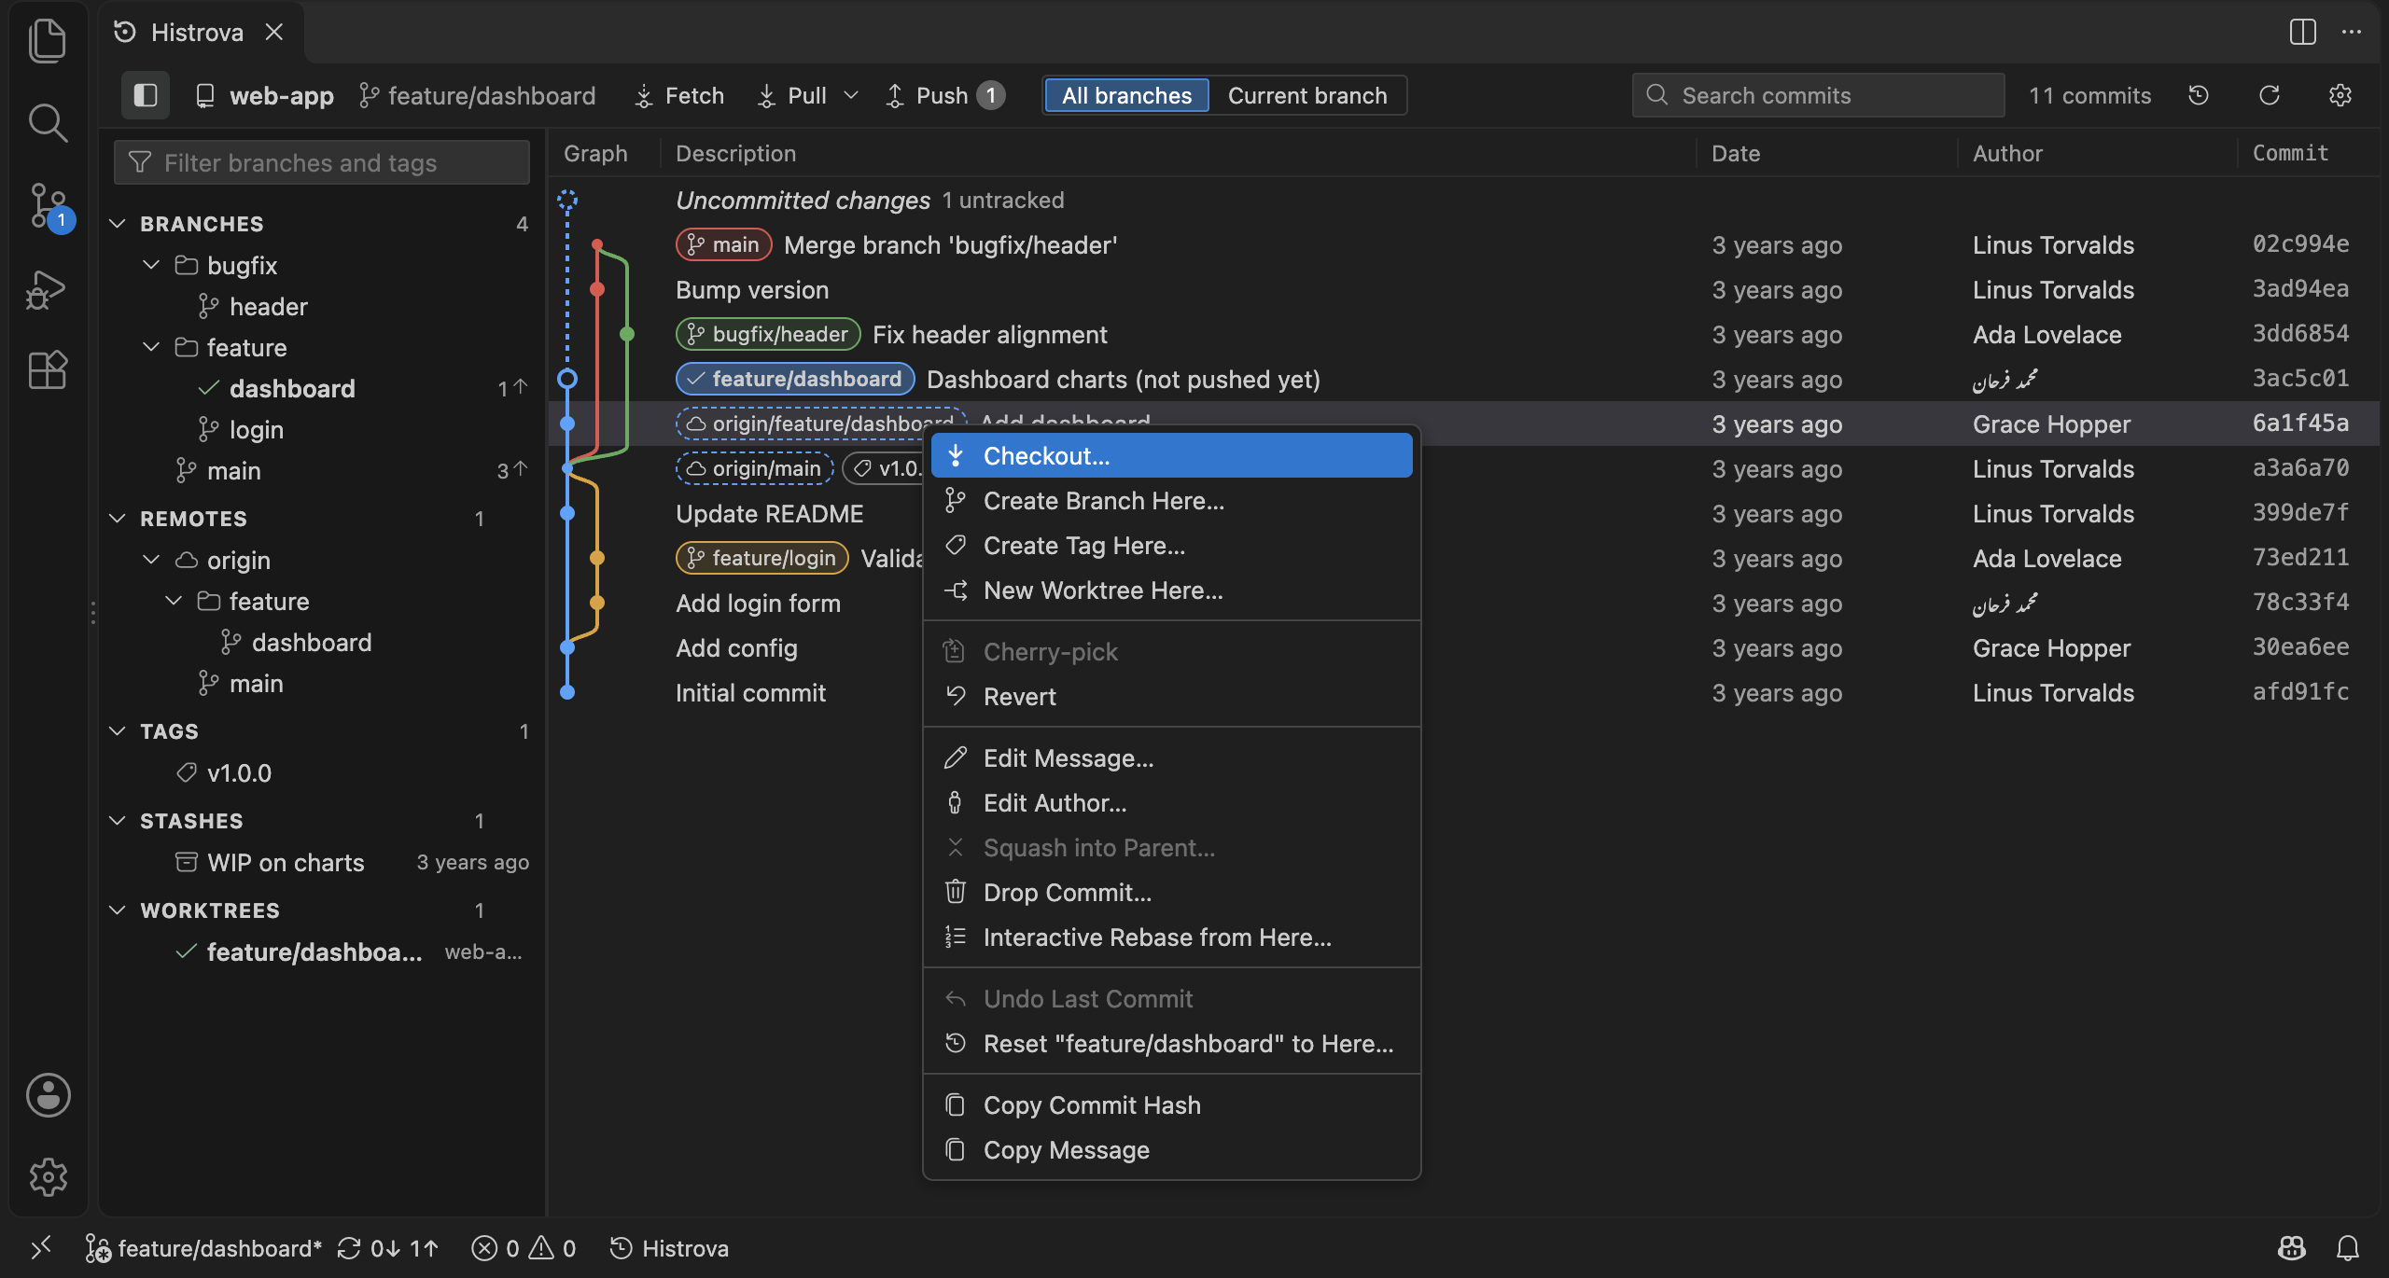Image resolution: width=2389 pixels, height=1278 pixels.
Task: Focus the Filter branches and tags field
Action: point(322,162)
